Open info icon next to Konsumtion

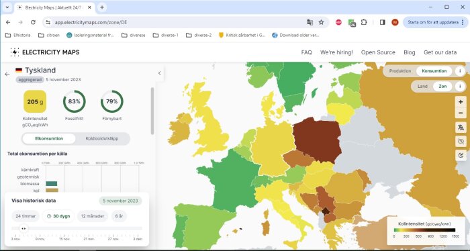pyautogui.click(x=460, y=71)
